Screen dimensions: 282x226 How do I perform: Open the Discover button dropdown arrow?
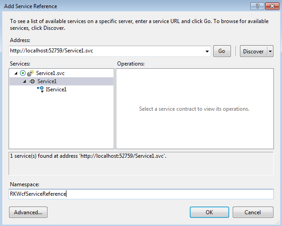(270, 51)
